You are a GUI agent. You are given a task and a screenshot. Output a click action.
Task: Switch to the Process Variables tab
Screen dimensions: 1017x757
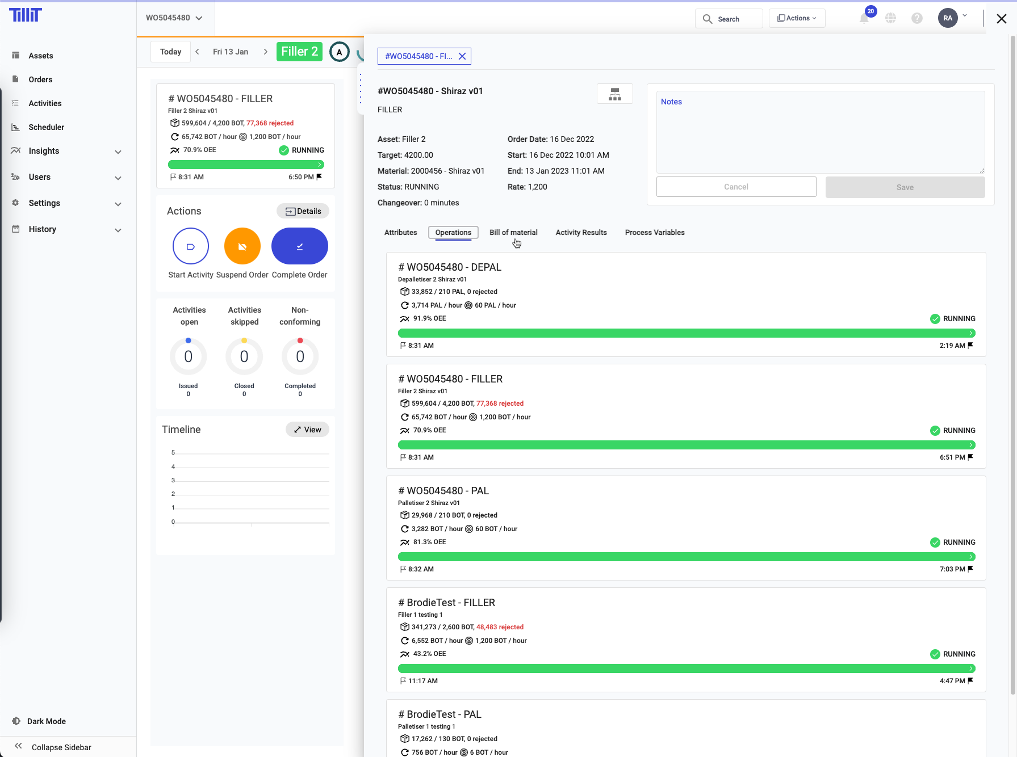[x=654, y=233]
